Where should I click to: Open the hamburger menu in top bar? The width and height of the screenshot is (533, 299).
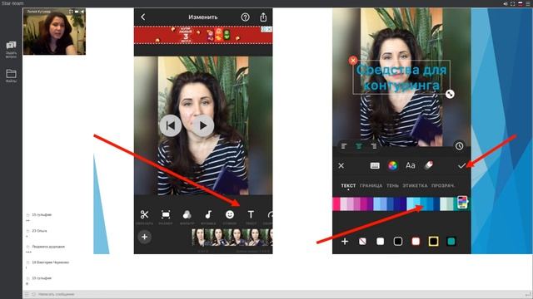tap(528, 3)
